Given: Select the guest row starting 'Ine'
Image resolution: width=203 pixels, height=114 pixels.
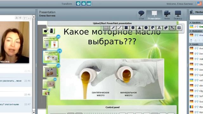Looking at the screenshot, I should (196, 54).
